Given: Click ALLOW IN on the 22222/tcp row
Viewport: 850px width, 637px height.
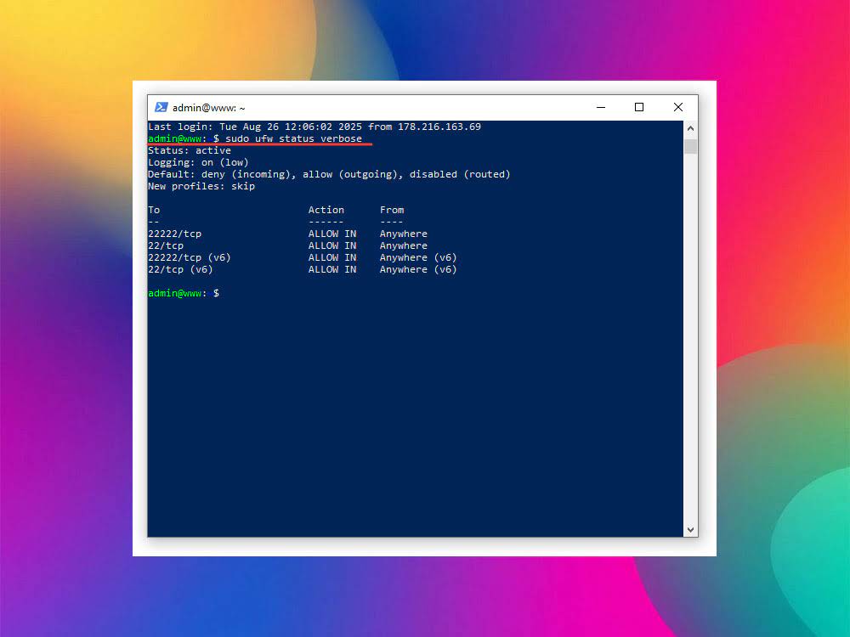Looking at the screenshot, I should (x=332, y=234).
